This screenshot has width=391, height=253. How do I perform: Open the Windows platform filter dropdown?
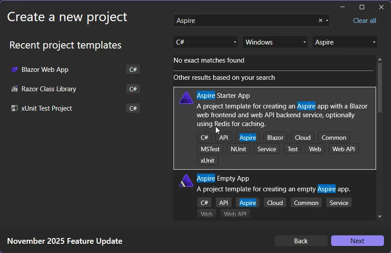[x=276, y=42]
